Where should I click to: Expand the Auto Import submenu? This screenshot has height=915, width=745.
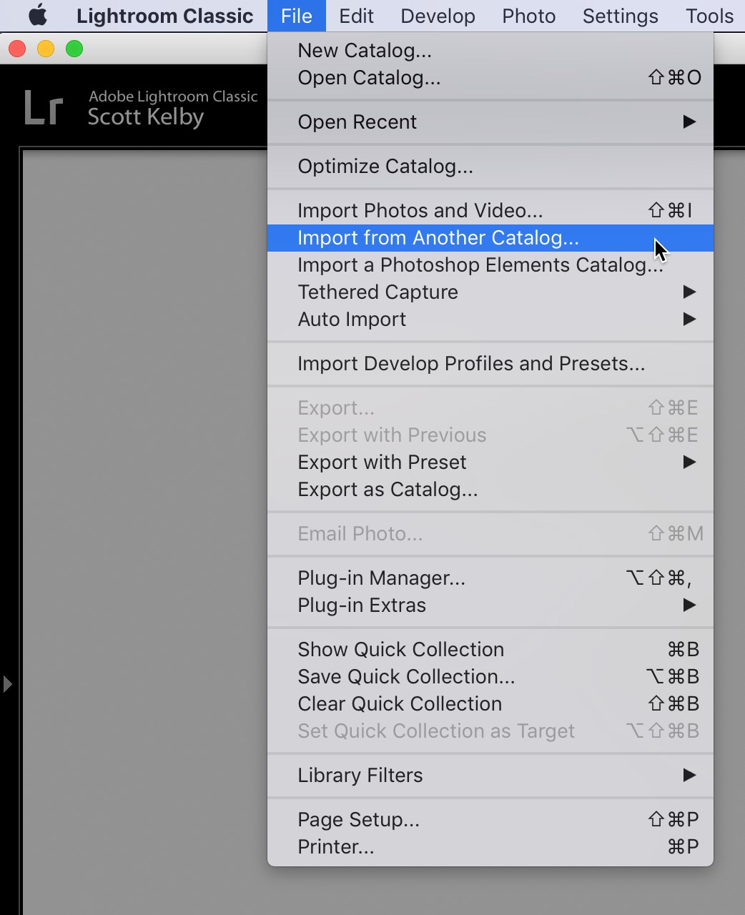pyautogui.click(x=490, y=320)
